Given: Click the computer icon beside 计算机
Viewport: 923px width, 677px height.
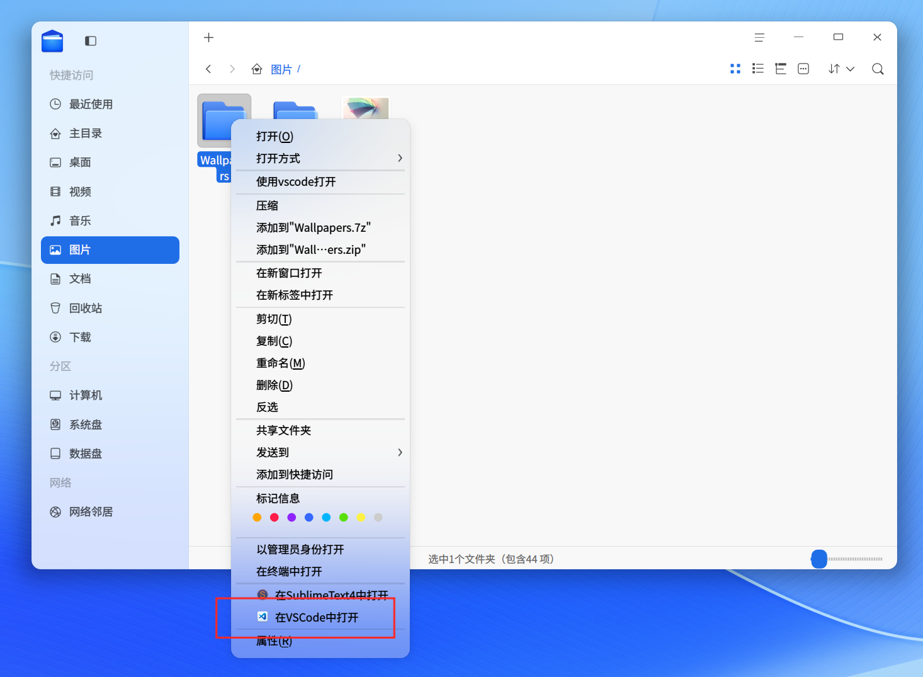Looking at the screenshot, I should pyautogui.click(x=55, y=395).
